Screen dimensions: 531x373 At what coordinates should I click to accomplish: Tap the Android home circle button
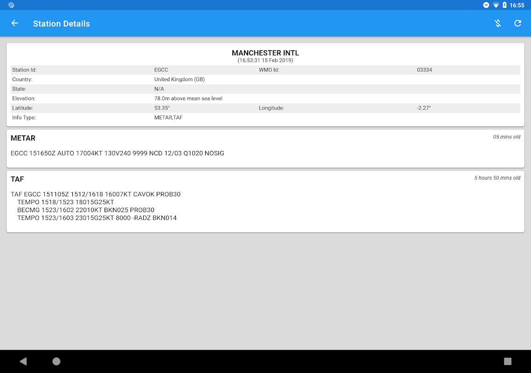tap(56, 361)
